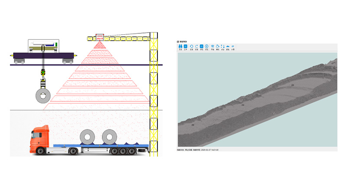This screenshot has height=195, width=347.
Task: Click the mountain terrain color icon
Action: click(x=228, y=47)
